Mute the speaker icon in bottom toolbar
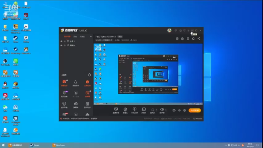The width and height of the screenshot is (263, 148). (x=162, y=110)
